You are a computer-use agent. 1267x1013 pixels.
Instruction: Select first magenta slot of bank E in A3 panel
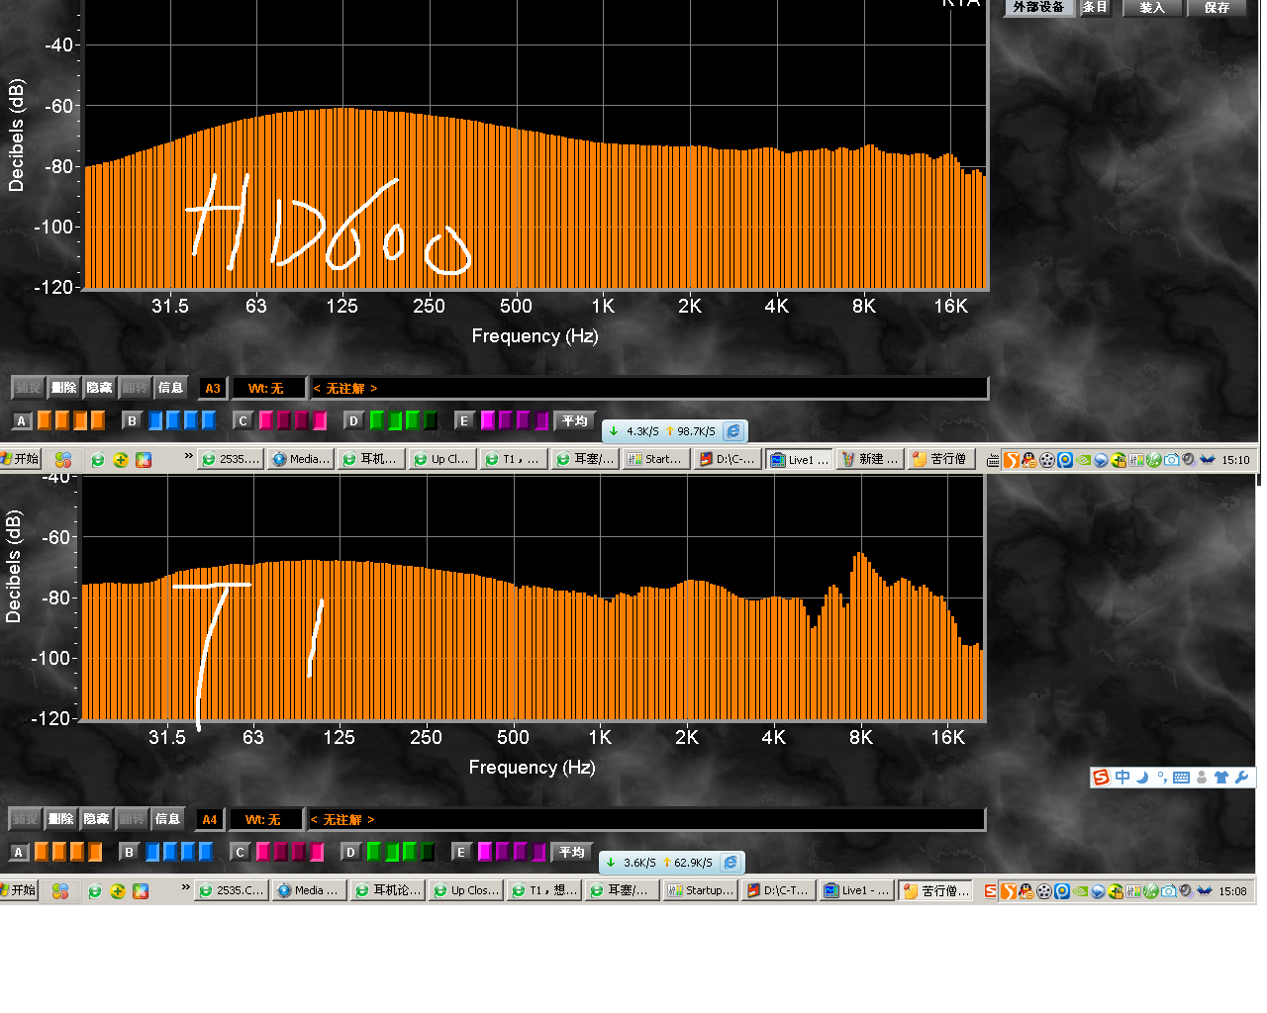point(488,420)
